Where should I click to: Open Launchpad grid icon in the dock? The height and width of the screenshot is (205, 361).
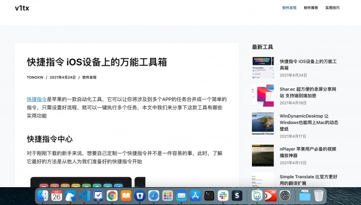coord(168,196)
